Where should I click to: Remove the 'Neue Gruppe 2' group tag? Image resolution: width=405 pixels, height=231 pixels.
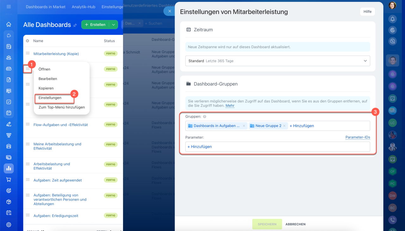point(284,126)
